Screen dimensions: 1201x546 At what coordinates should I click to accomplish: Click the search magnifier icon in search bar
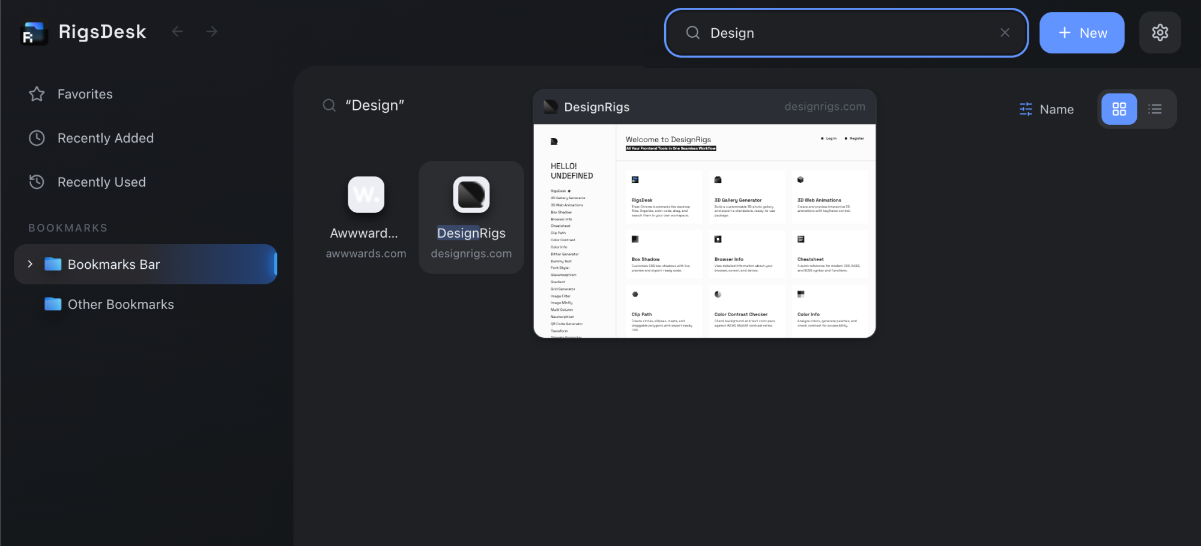click(693, 32)
